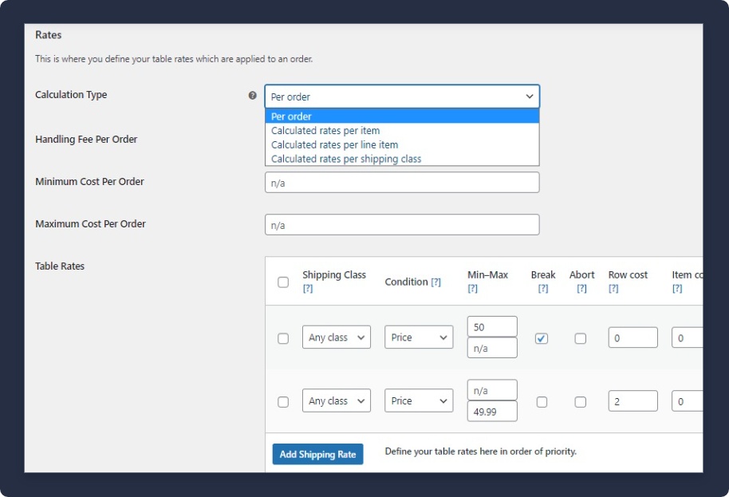Open the Calculation Type dropdown
This screenshot has width=729, height=497.
click(x=402, y=97)
